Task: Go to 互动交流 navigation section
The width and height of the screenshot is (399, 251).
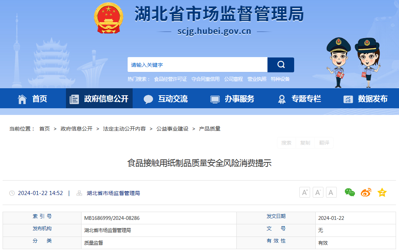Action: tap(166, 99)
